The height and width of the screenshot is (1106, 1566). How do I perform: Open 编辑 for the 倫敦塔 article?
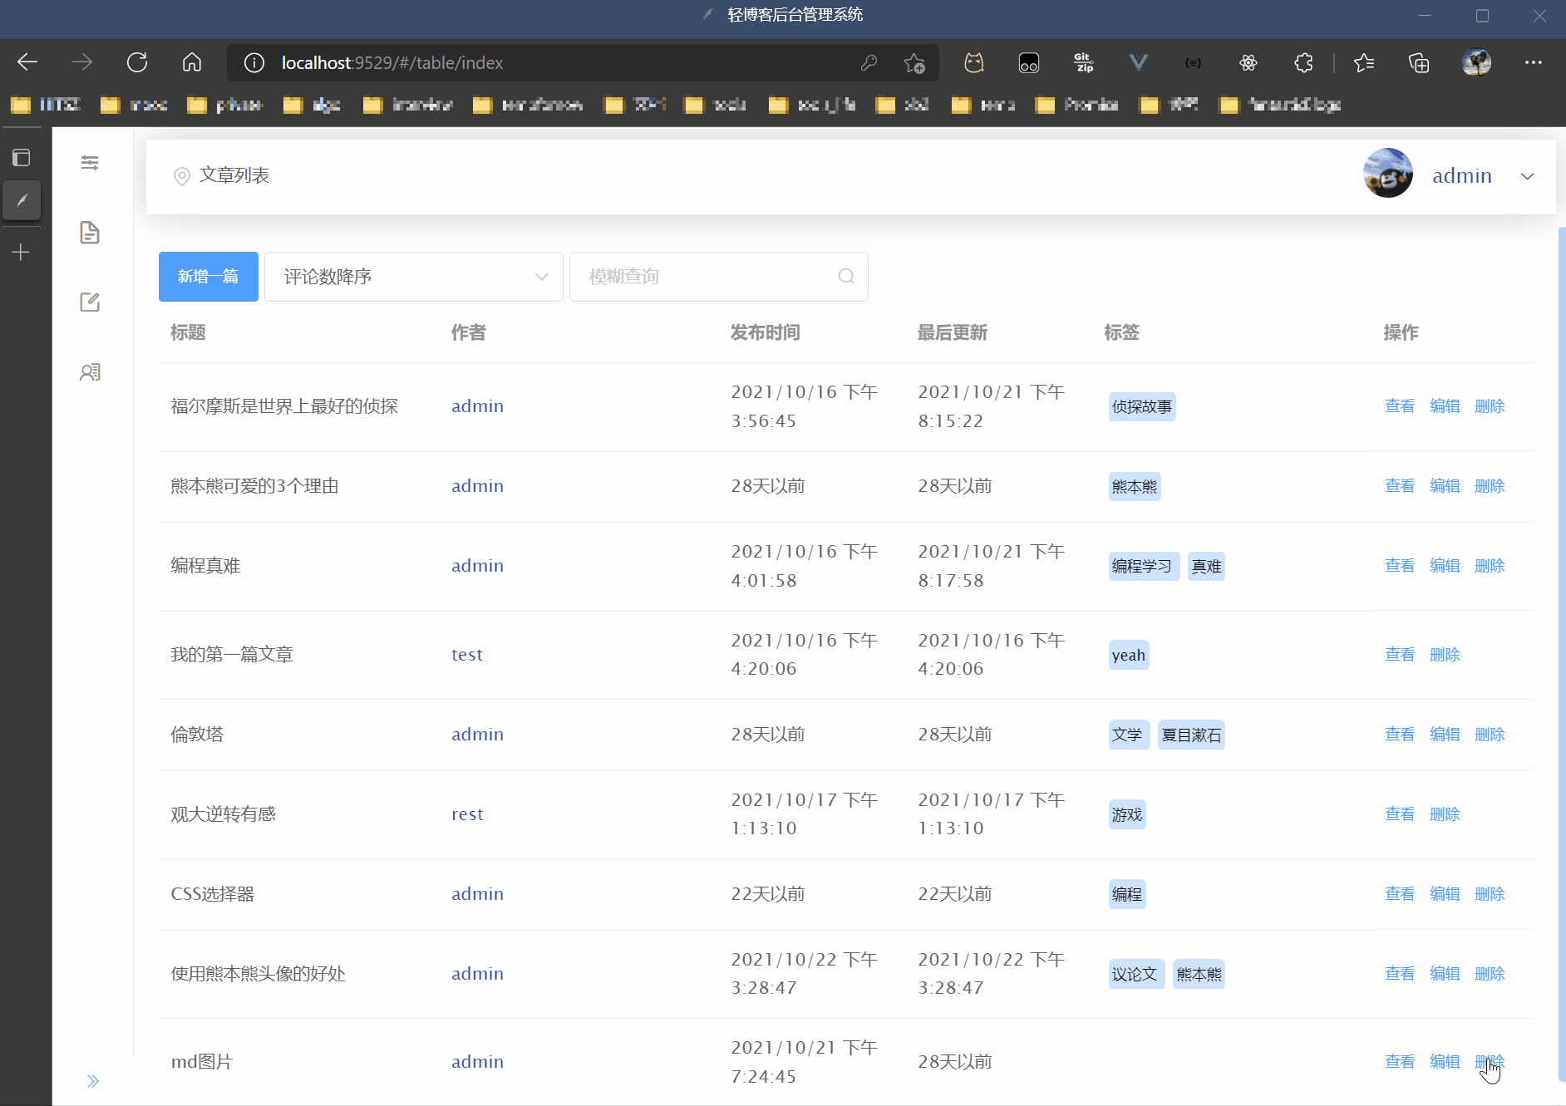click(x=1445, y=734)
